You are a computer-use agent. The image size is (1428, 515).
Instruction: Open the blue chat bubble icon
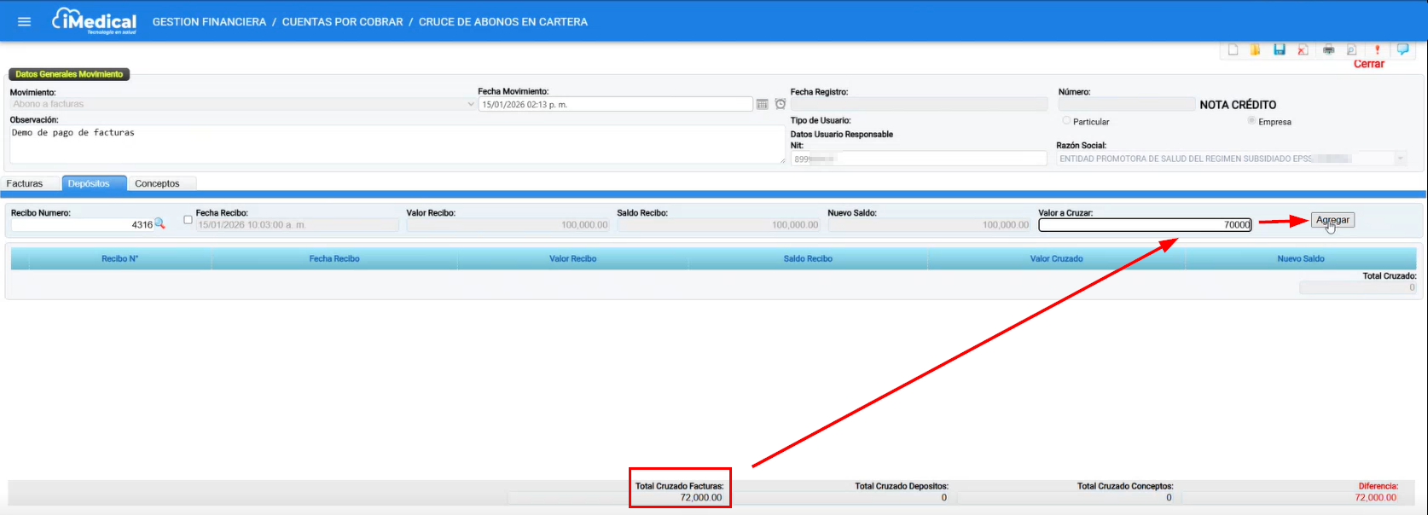point(1402,49)
